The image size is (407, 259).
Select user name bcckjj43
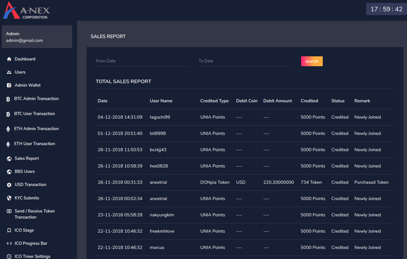click(x=158, y=150)
